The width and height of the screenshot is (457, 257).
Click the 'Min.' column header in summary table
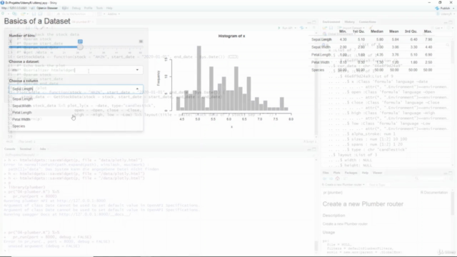(x=343, y=31)
